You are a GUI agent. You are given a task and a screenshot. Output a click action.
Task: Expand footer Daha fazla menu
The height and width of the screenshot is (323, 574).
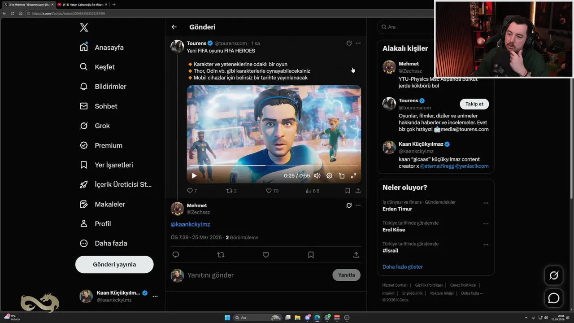click(472, 293)
